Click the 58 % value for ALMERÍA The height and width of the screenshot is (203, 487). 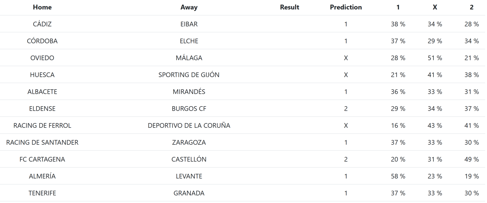pos(398,176)
